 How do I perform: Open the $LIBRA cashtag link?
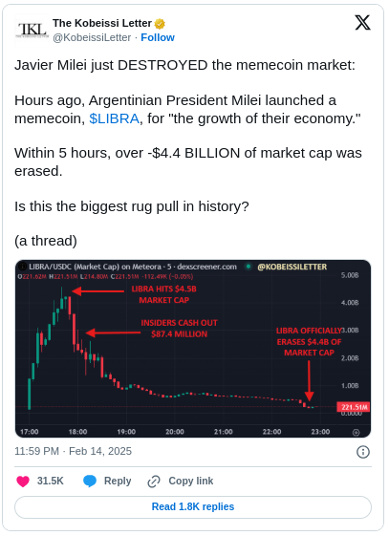(x=115, y=119)
